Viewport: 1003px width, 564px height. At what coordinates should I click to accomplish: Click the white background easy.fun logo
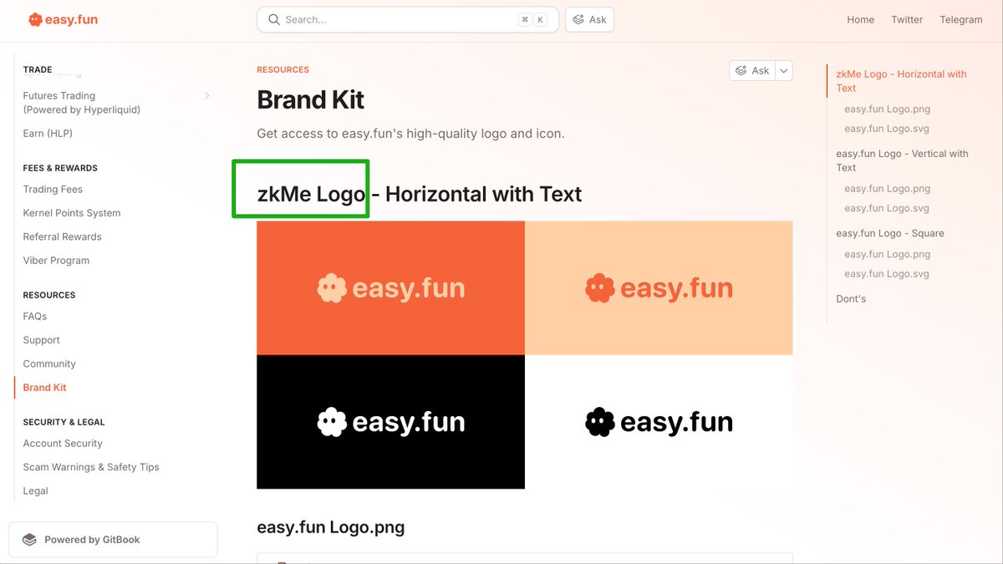coord(659,422)
